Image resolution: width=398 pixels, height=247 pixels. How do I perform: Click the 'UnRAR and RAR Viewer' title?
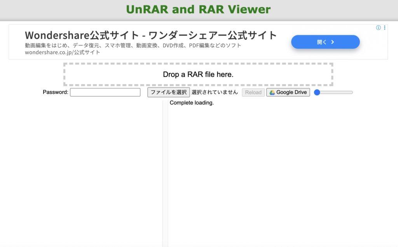(x=198, y=9)
